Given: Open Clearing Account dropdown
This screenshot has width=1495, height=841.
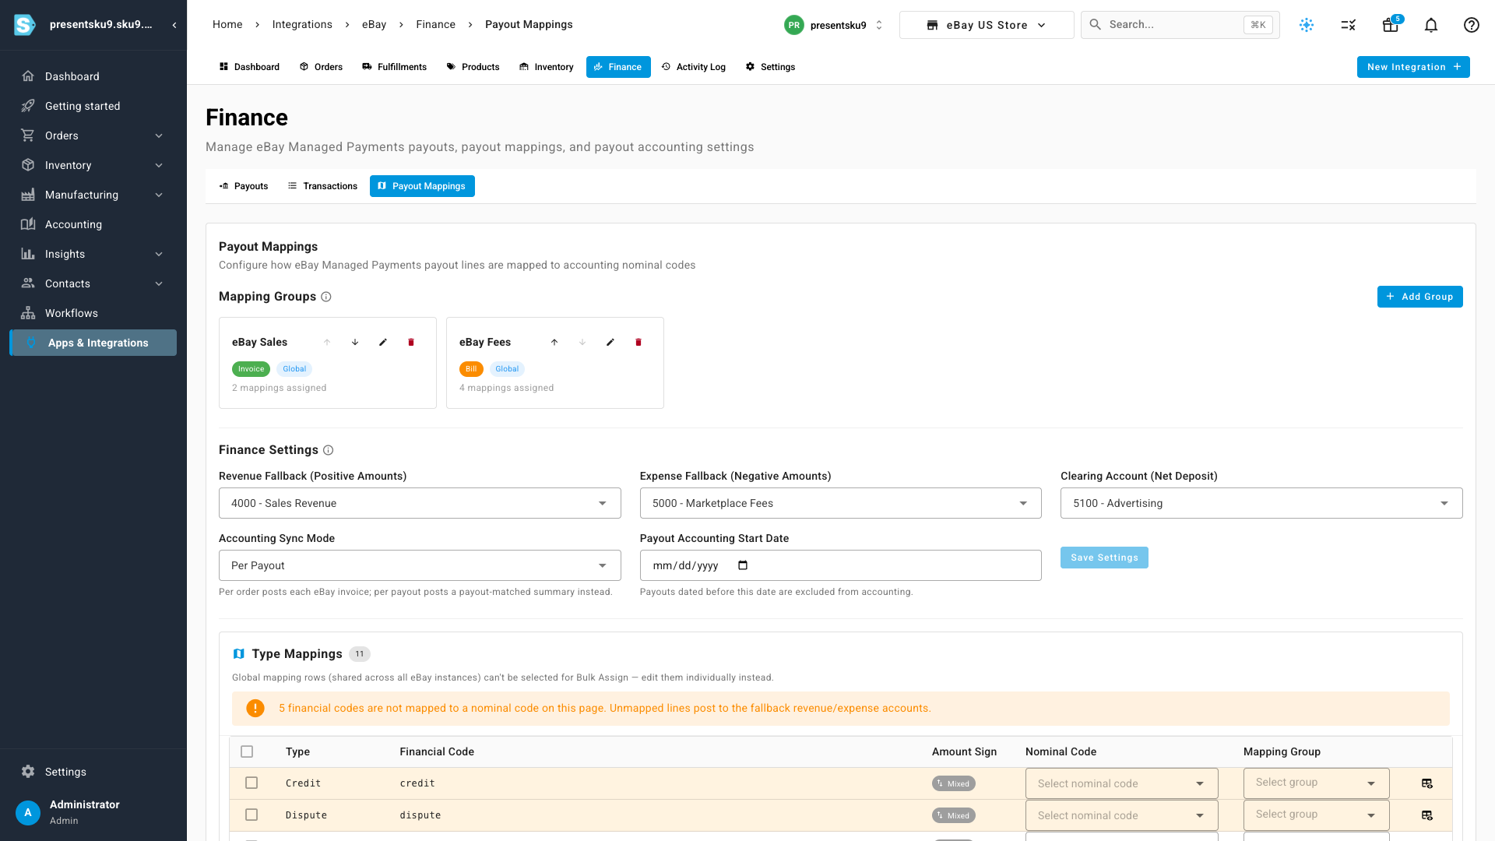Looking at the screenshot, I should point(1261,503).
